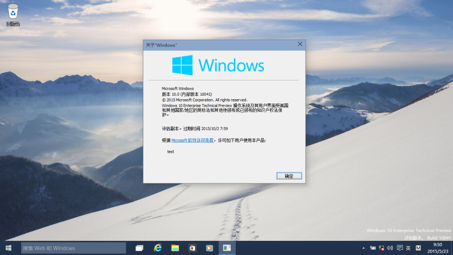
Task: Open File Explorer from the taskbar
Action: pos(175,248)
